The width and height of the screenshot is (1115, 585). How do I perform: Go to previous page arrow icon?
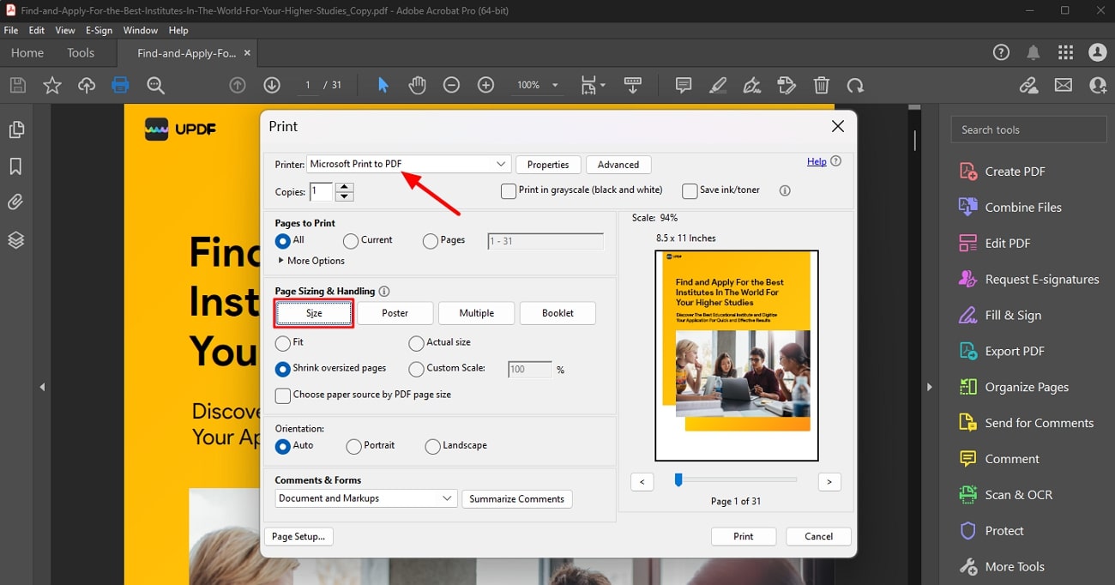(238, 85)
